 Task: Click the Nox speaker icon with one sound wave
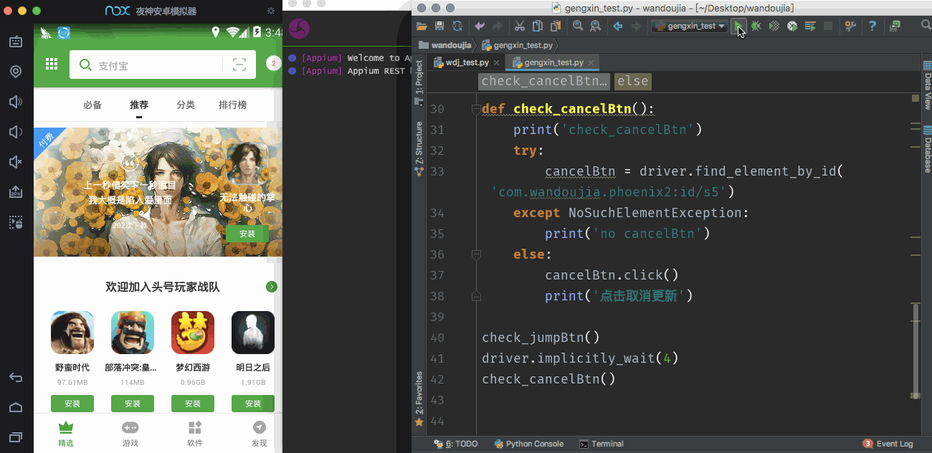[16, 132]
